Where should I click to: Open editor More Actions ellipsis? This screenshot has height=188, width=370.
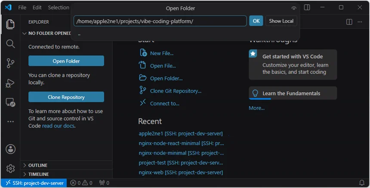(x=360, y=22)
